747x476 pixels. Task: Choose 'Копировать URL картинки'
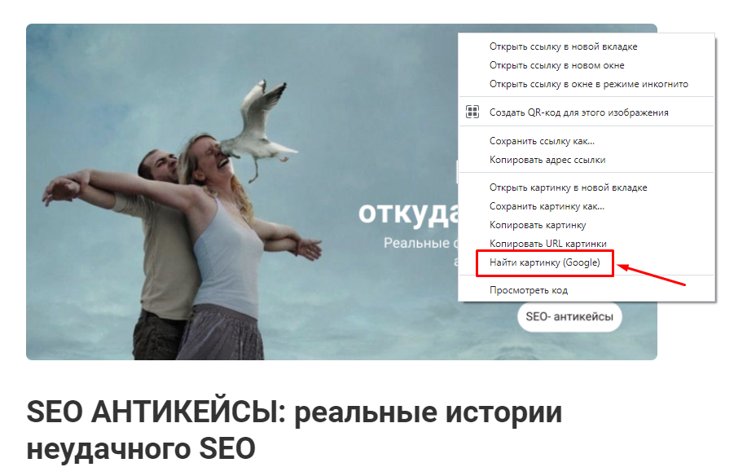(x=547, y=243)
